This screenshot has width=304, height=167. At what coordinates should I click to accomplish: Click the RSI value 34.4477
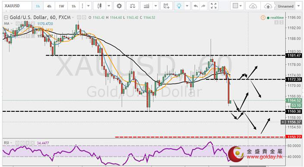click(x=43, y=143)
